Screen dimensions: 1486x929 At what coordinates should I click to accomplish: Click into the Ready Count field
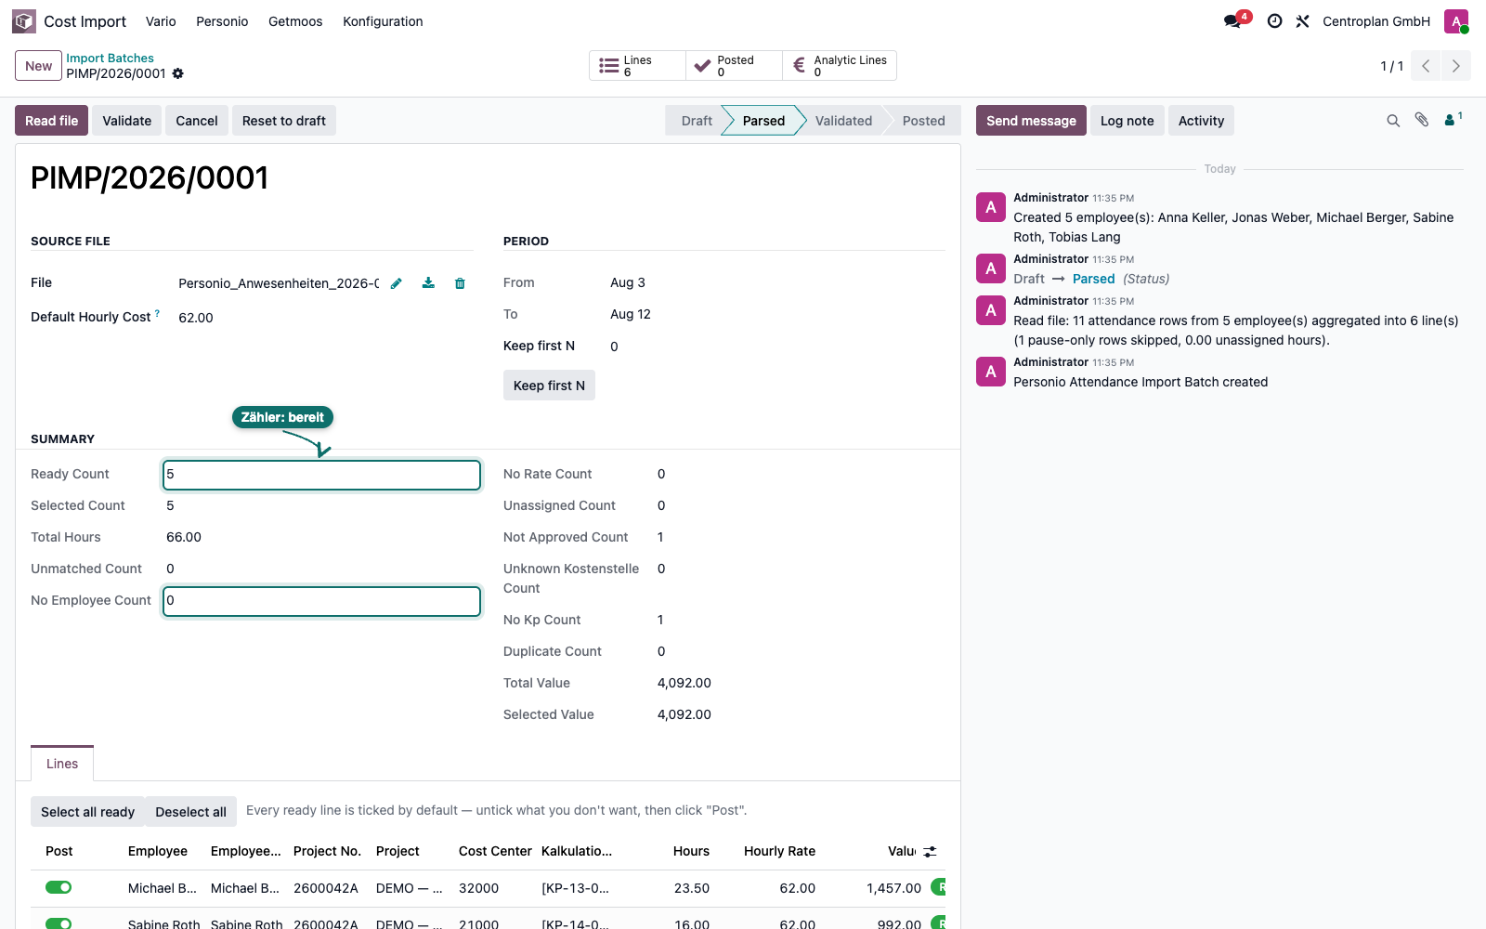pyautogui.click(x=321, y=475)
